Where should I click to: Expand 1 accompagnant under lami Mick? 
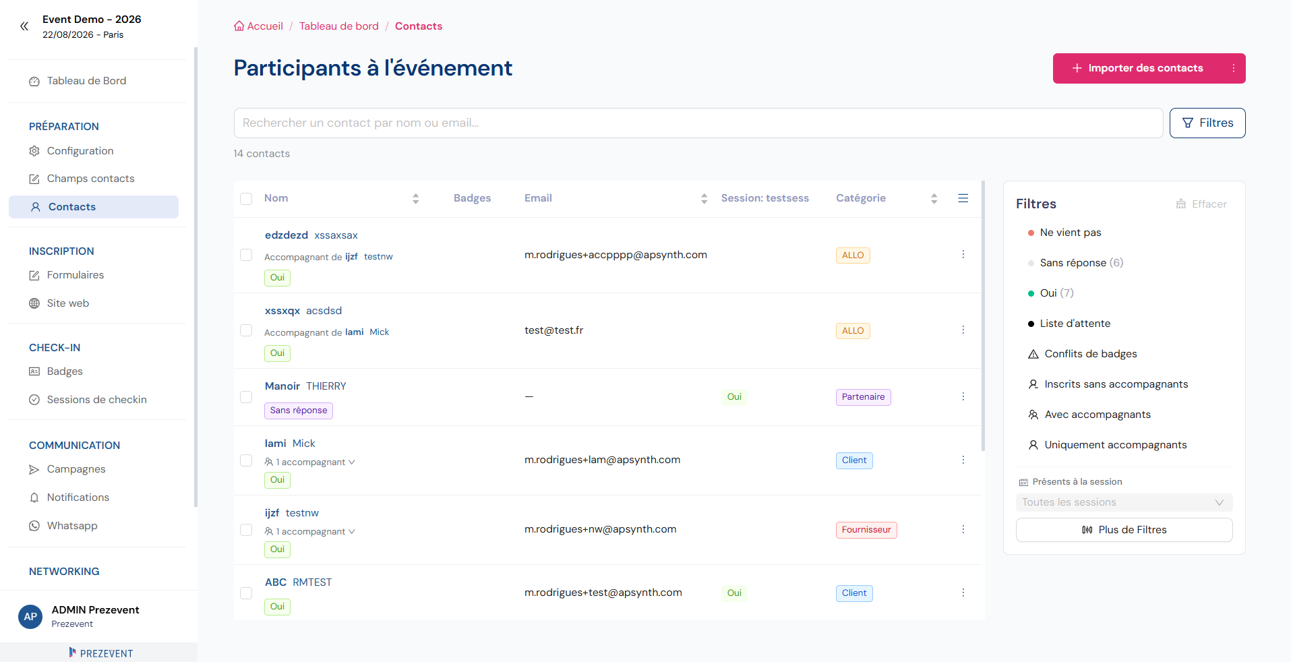pyautogui.click(x=310, y=462)
